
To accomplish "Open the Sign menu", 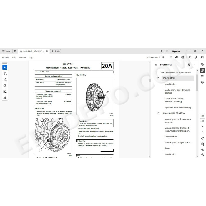I will [x=31, y=57].
